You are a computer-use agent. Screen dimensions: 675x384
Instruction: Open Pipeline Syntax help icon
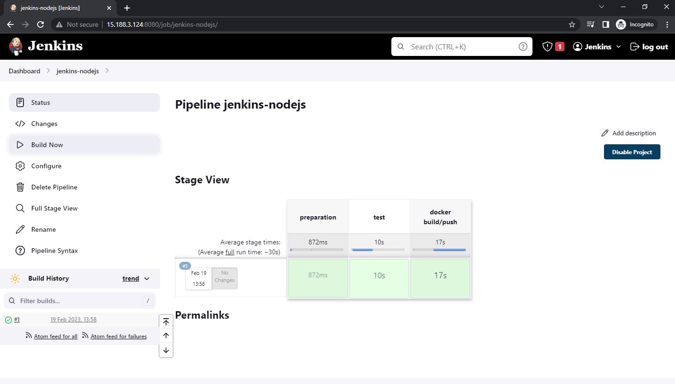coord(20,251)
